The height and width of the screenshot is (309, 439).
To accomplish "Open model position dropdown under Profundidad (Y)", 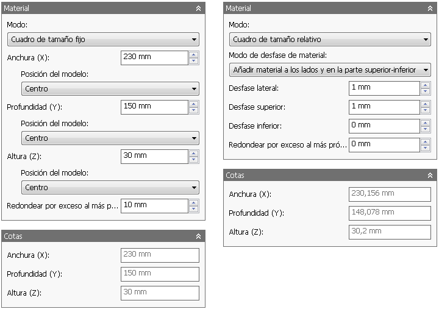I will pos(110,138).
